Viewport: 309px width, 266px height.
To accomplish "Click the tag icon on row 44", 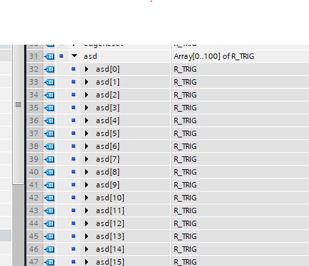I will [x=49, y=223].
